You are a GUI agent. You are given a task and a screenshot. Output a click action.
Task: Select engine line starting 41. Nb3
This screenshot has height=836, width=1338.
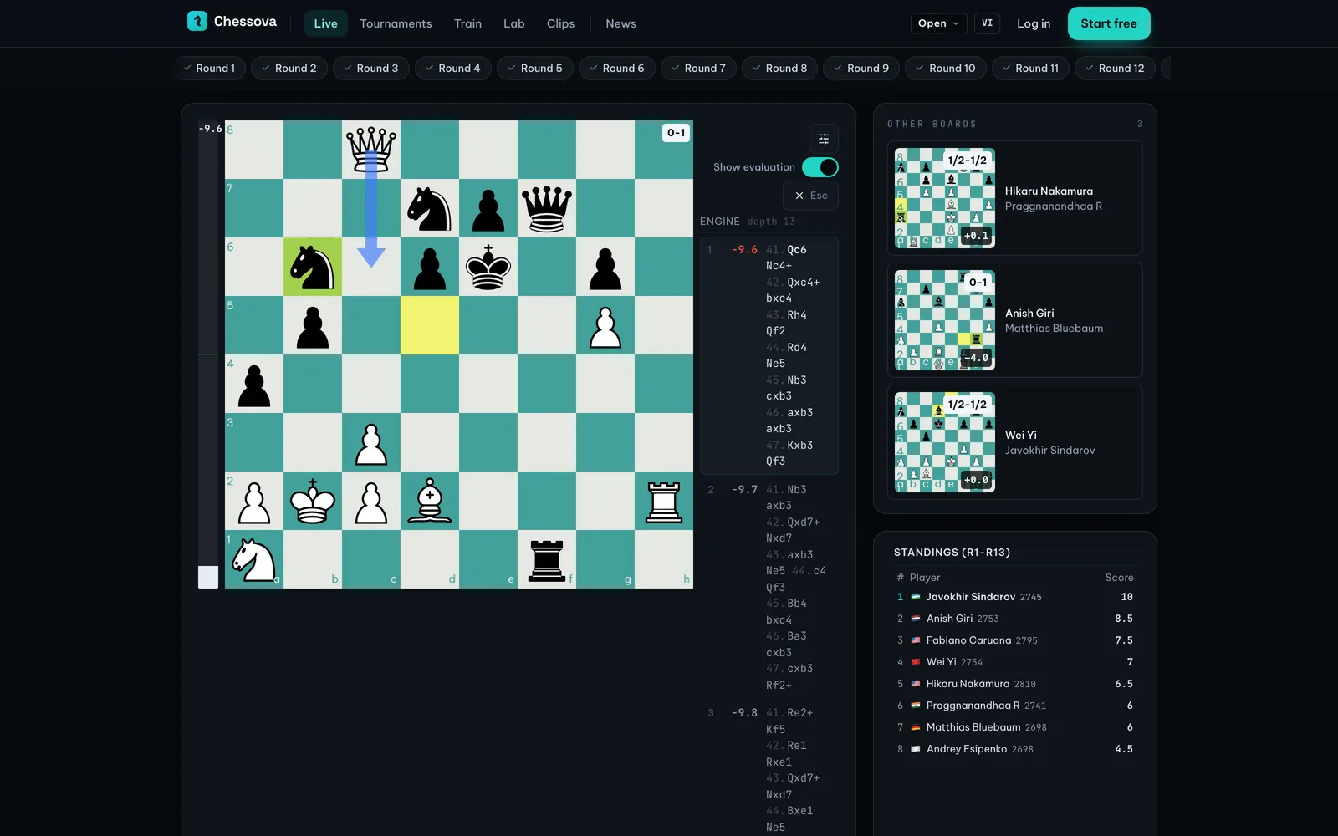coord(769,587)
